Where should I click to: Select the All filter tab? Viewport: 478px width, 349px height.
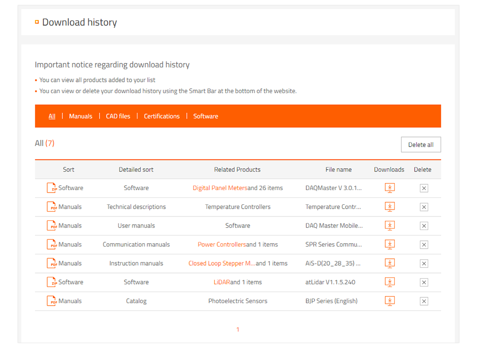[x=52, y=116]
